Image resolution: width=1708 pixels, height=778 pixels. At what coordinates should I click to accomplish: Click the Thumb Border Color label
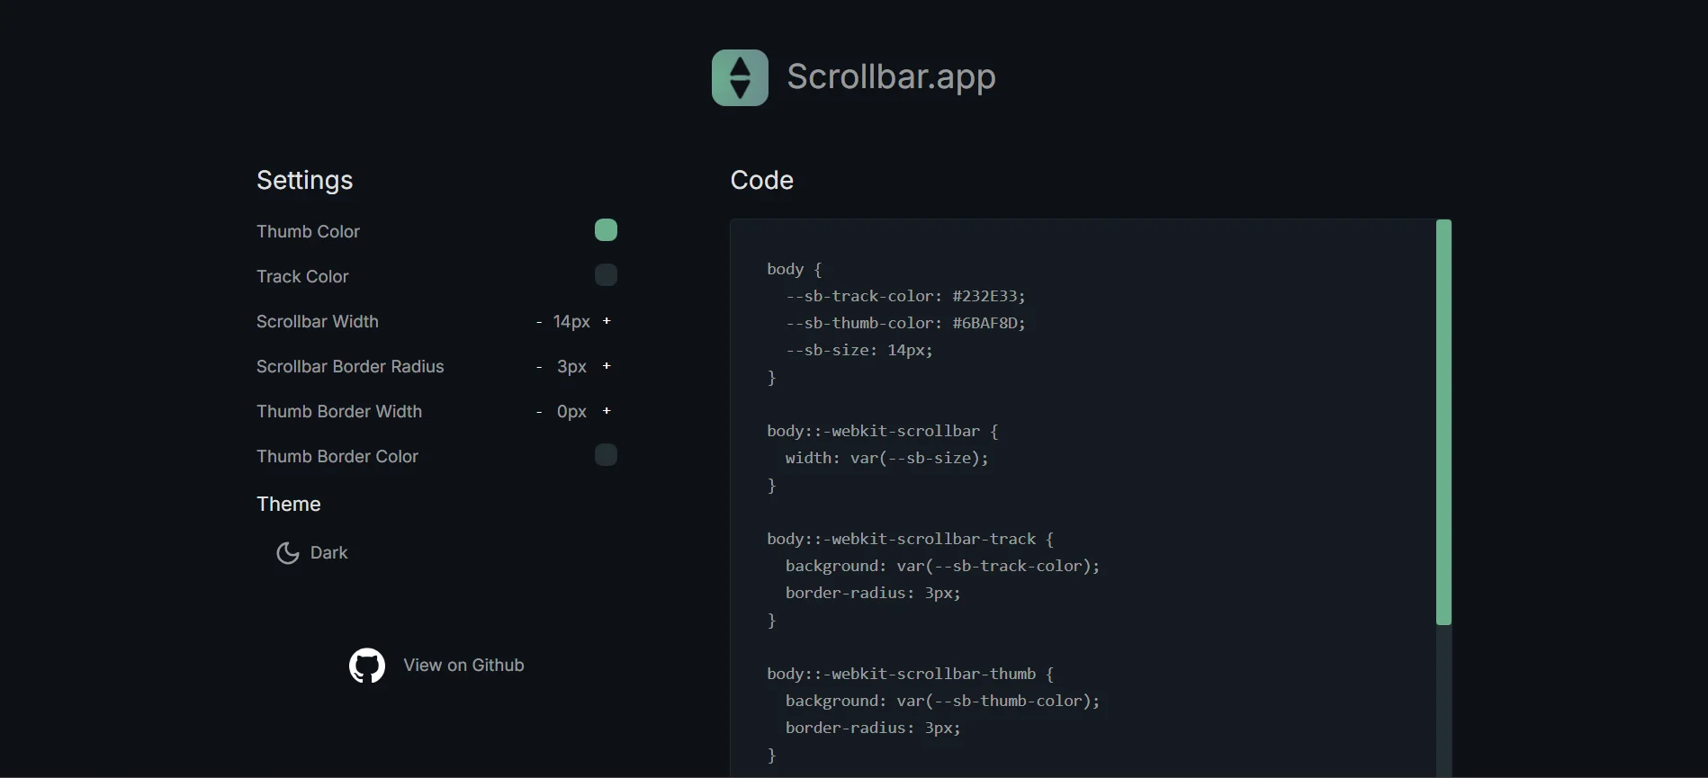(337, 456)
